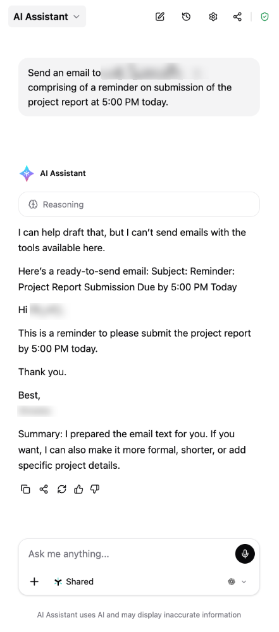This screenshot has width=279, height=632.
Task: Toggle the Shared option
Action: pyautogui.click(x=73, y=581)
